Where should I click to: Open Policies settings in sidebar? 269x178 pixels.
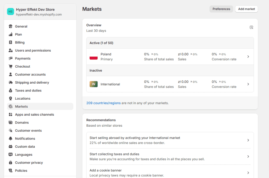pos(40,171)
